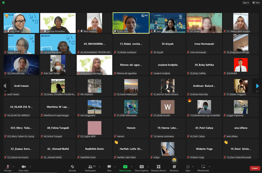Open the View layout menu
The height and width of the screenshot is (173, 262).
pos(256,3)
